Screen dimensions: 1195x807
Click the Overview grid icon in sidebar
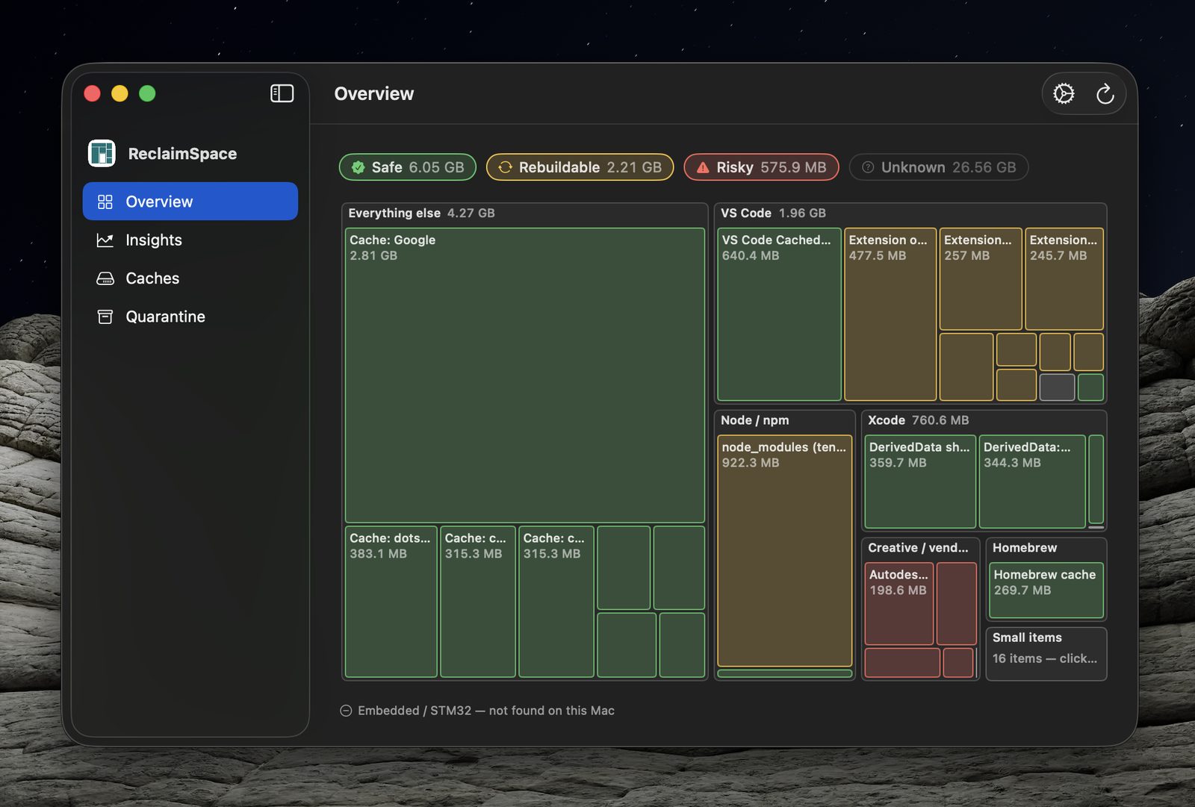(x=105, y=202)
